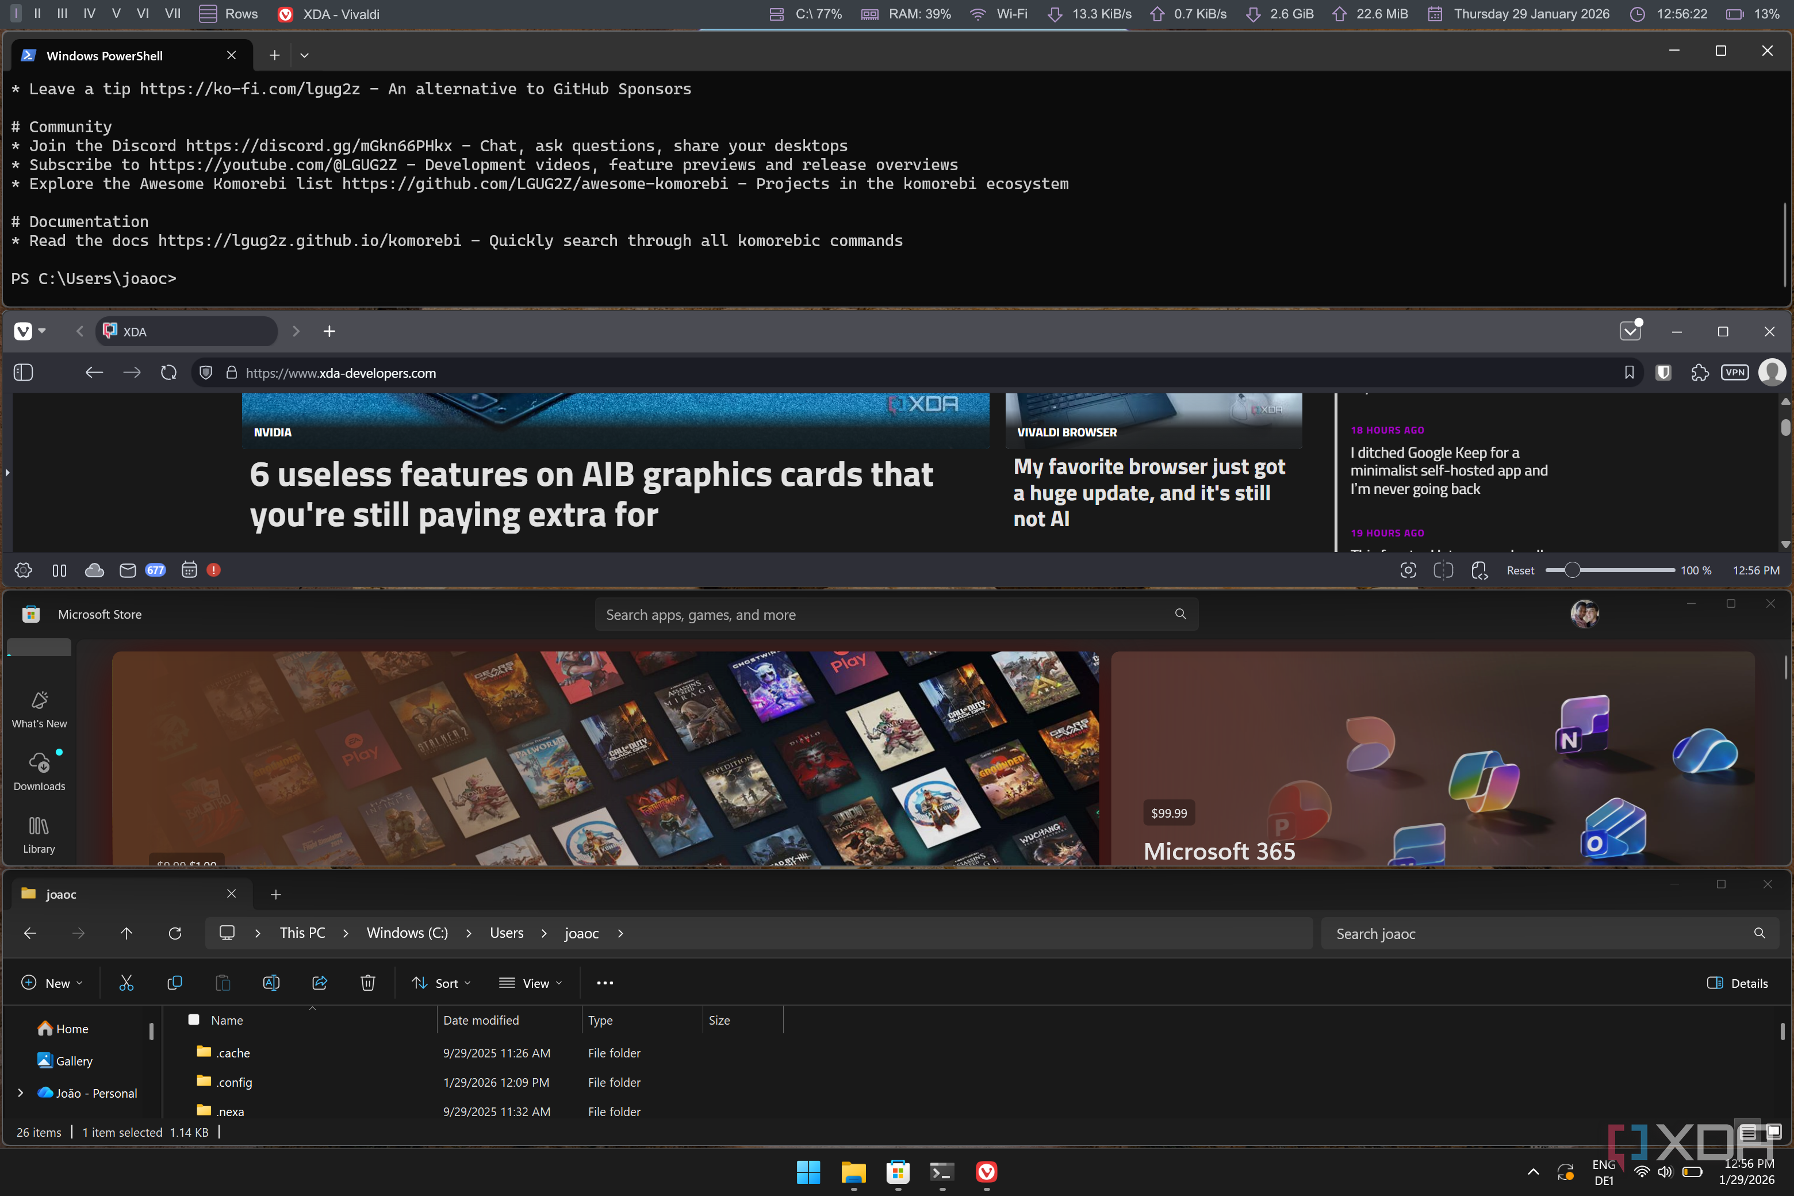Image resolution: width=1794 pixels, height=1196 pixels.
Task: Open View dropdown in File Explorer
Action: tap(531, 983)
